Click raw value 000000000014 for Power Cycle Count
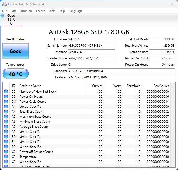The image size is (178, 170). 158,101
